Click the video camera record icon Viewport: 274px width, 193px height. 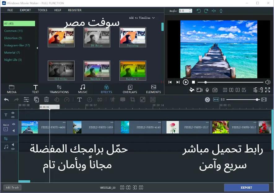pyautogui.click(x=199, y=90)
